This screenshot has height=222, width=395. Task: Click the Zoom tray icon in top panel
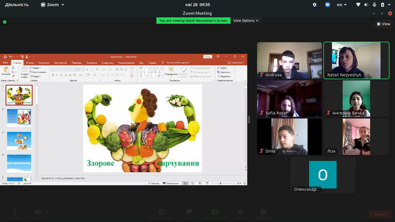coord(328,4)
